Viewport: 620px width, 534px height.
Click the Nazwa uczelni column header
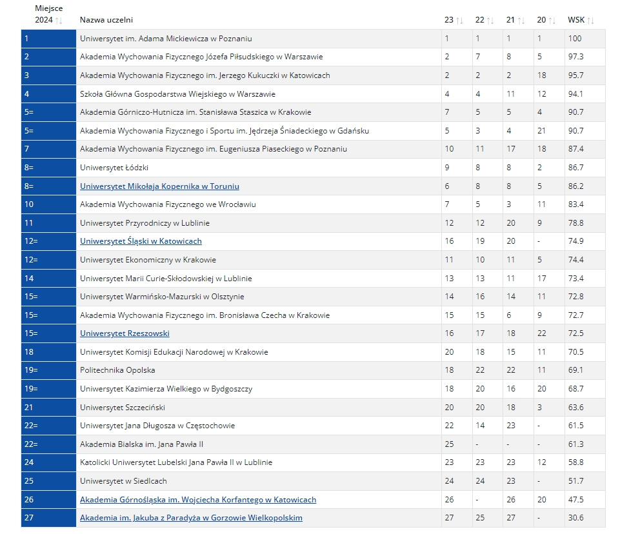coord(106,21)
